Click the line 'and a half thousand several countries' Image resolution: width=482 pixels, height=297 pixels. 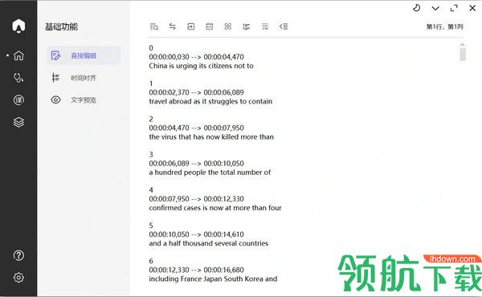(209, 243)
